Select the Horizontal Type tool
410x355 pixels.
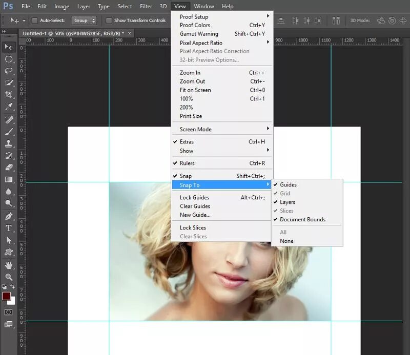tap(9, 228)
